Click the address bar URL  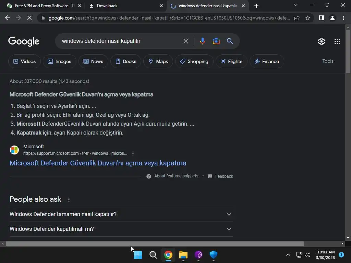pos(169,18)
